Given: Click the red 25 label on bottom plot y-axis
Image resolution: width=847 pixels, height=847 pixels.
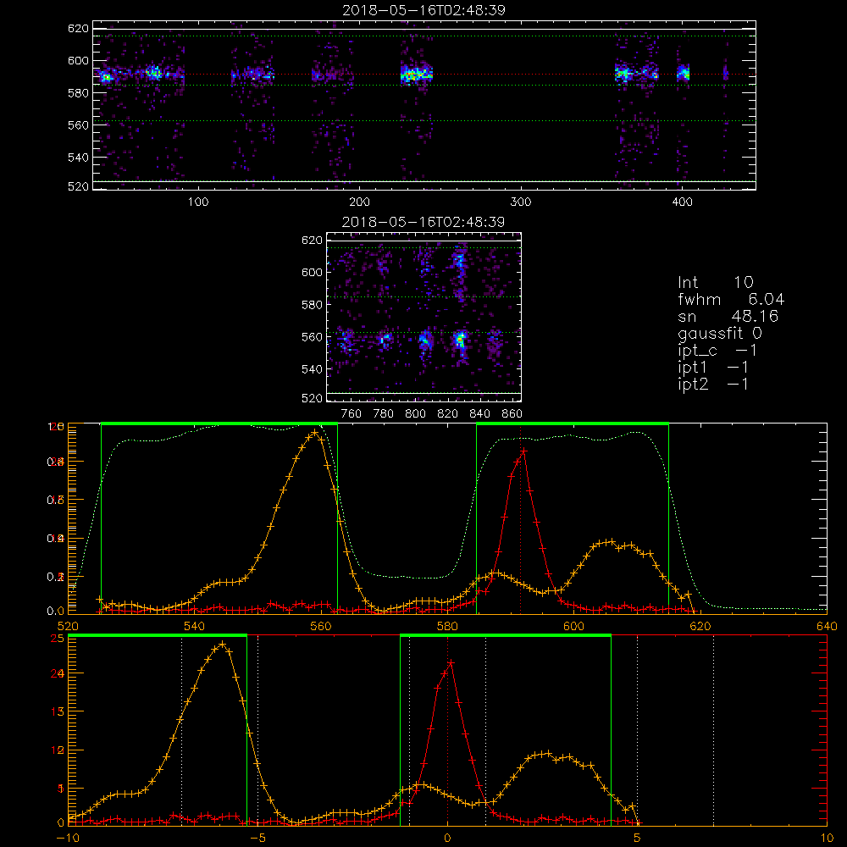Looking at the screenshot, I should coord(58,638).
